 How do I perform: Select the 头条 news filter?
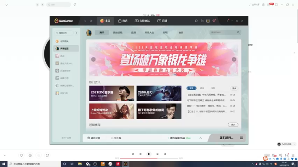tap(191, 88)
